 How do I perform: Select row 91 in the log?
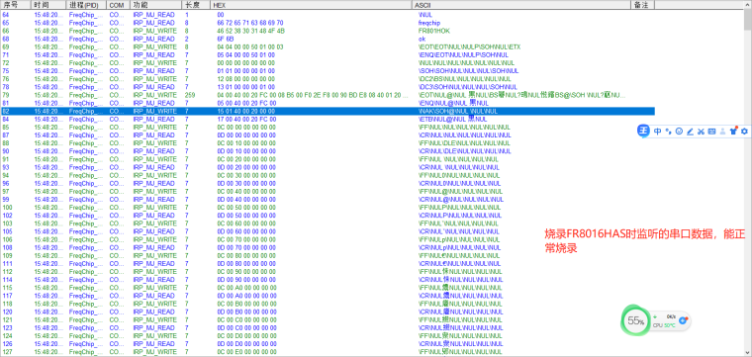[328, 159]
